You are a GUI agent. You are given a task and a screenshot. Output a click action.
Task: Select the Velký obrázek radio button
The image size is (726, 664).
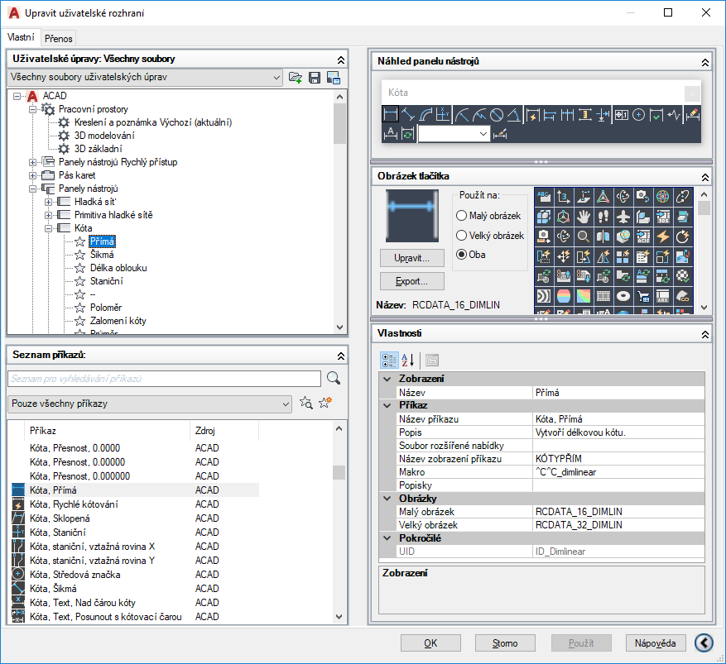coord(461,236)
